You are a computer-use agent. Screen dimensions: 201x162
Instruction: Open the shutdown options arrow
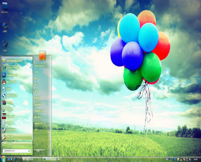[43, 151]
